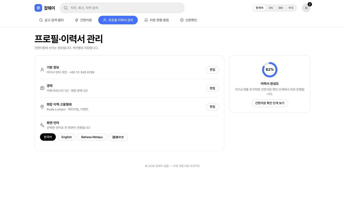Click the text 카페 바리스타 1년 · 매장 판매 2년

[67, 91]
